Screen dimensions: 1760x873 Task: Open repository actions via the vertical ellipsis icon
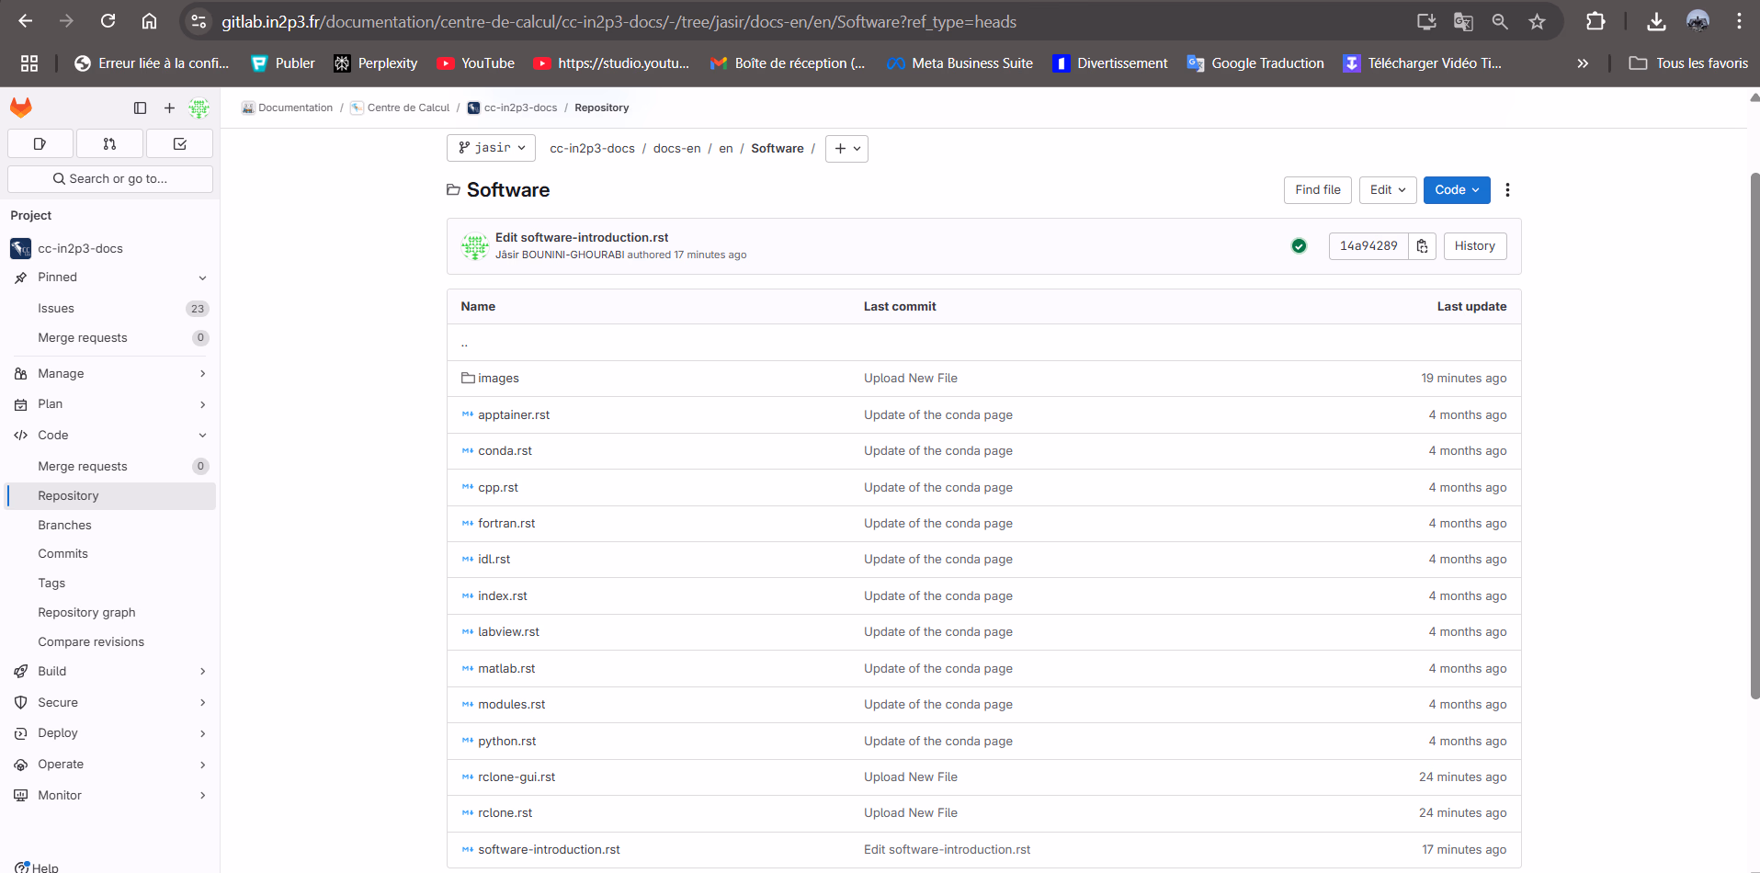(x=1507, y=189)
